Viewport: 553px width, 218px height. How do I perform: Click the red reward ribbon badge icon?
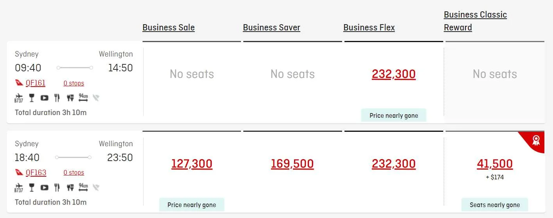coord(536,140)
